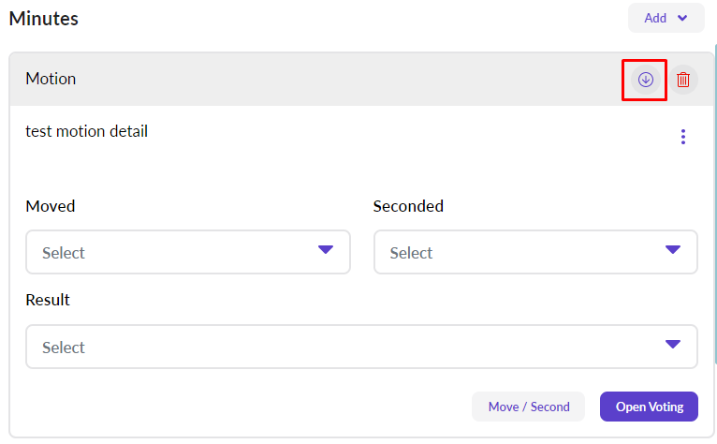Click the Result field label

point(48,301)
